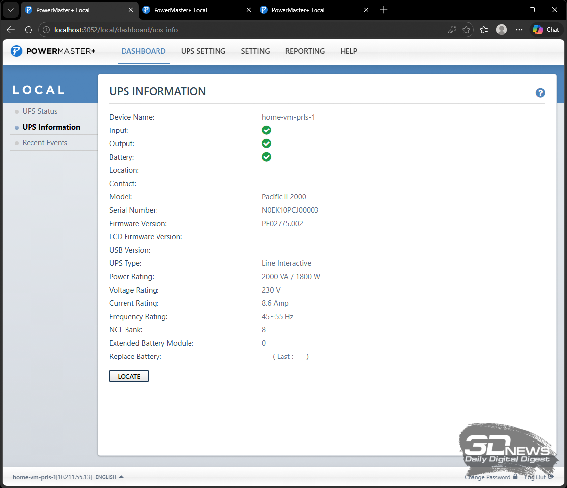Open the browser profile avatar
567x488 pixels.
click(x=502, y=30)
